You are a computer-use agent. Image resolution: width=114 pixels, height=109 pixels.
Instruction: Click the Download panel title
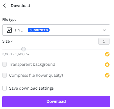point(20,6)
